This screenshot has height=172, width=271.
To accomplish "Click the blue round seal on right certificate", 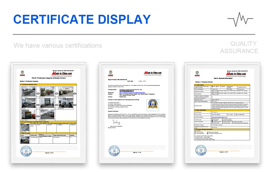I will 201,150.
